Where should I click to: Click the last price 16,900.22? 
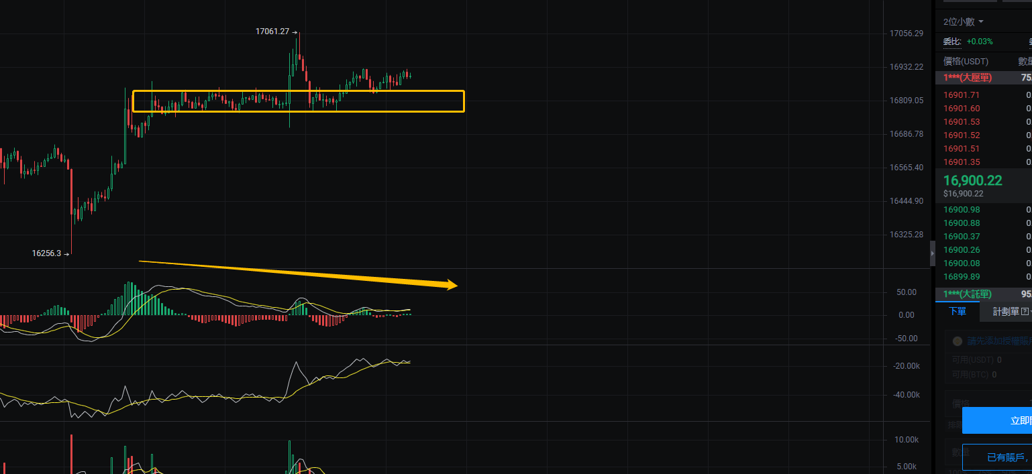[x=972, y=180]
